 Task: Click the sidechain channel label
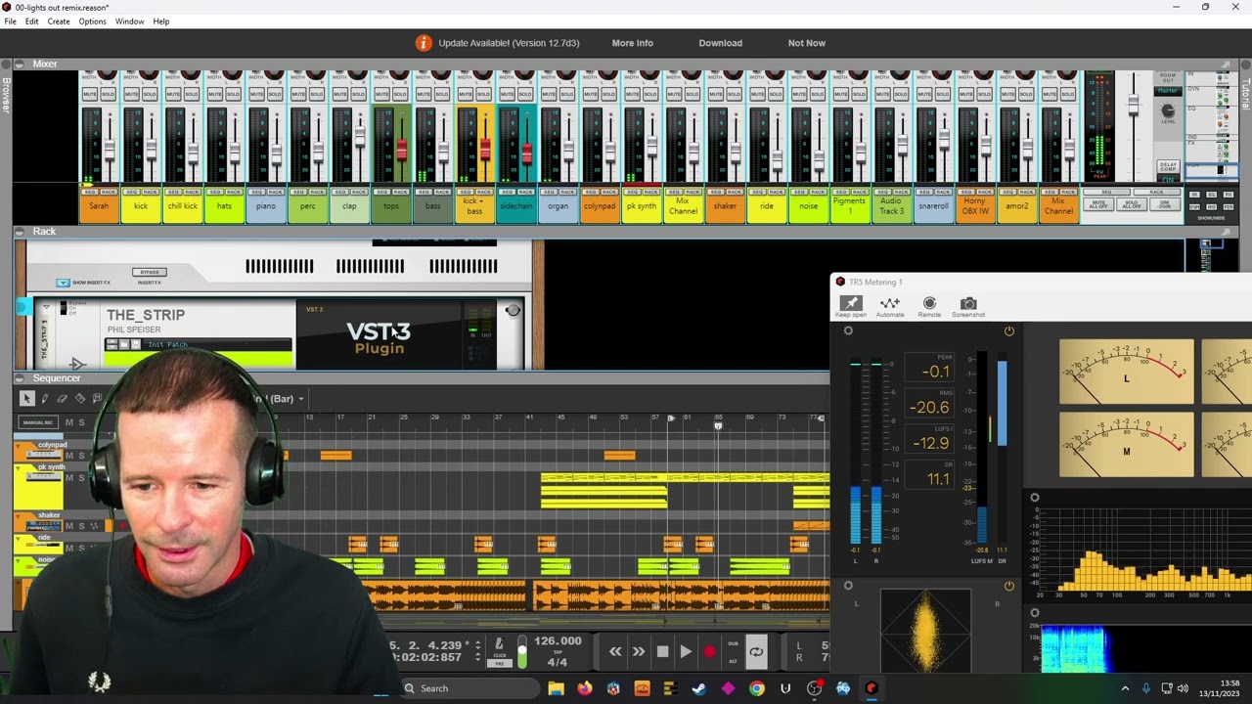515,207
